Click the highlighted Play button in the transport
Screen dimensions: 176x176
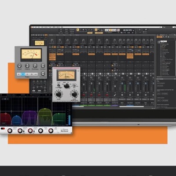(x=111, y=30)
